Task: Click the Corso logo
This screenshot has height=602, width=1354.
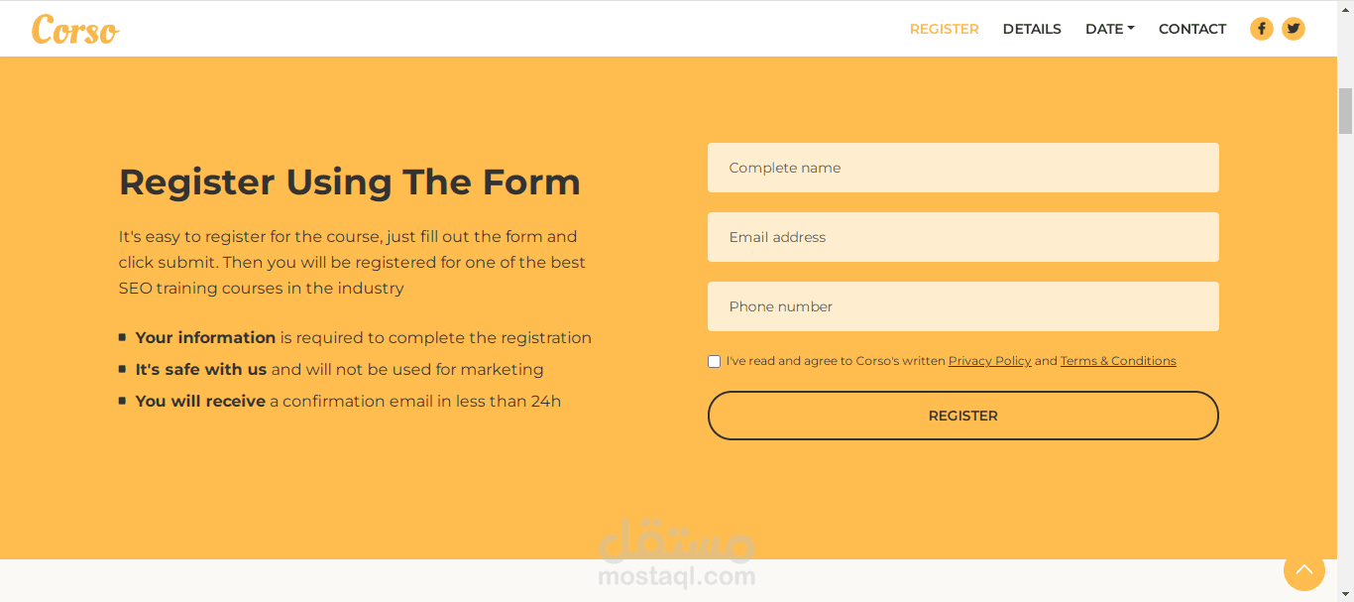Action: tap(75, 30)
